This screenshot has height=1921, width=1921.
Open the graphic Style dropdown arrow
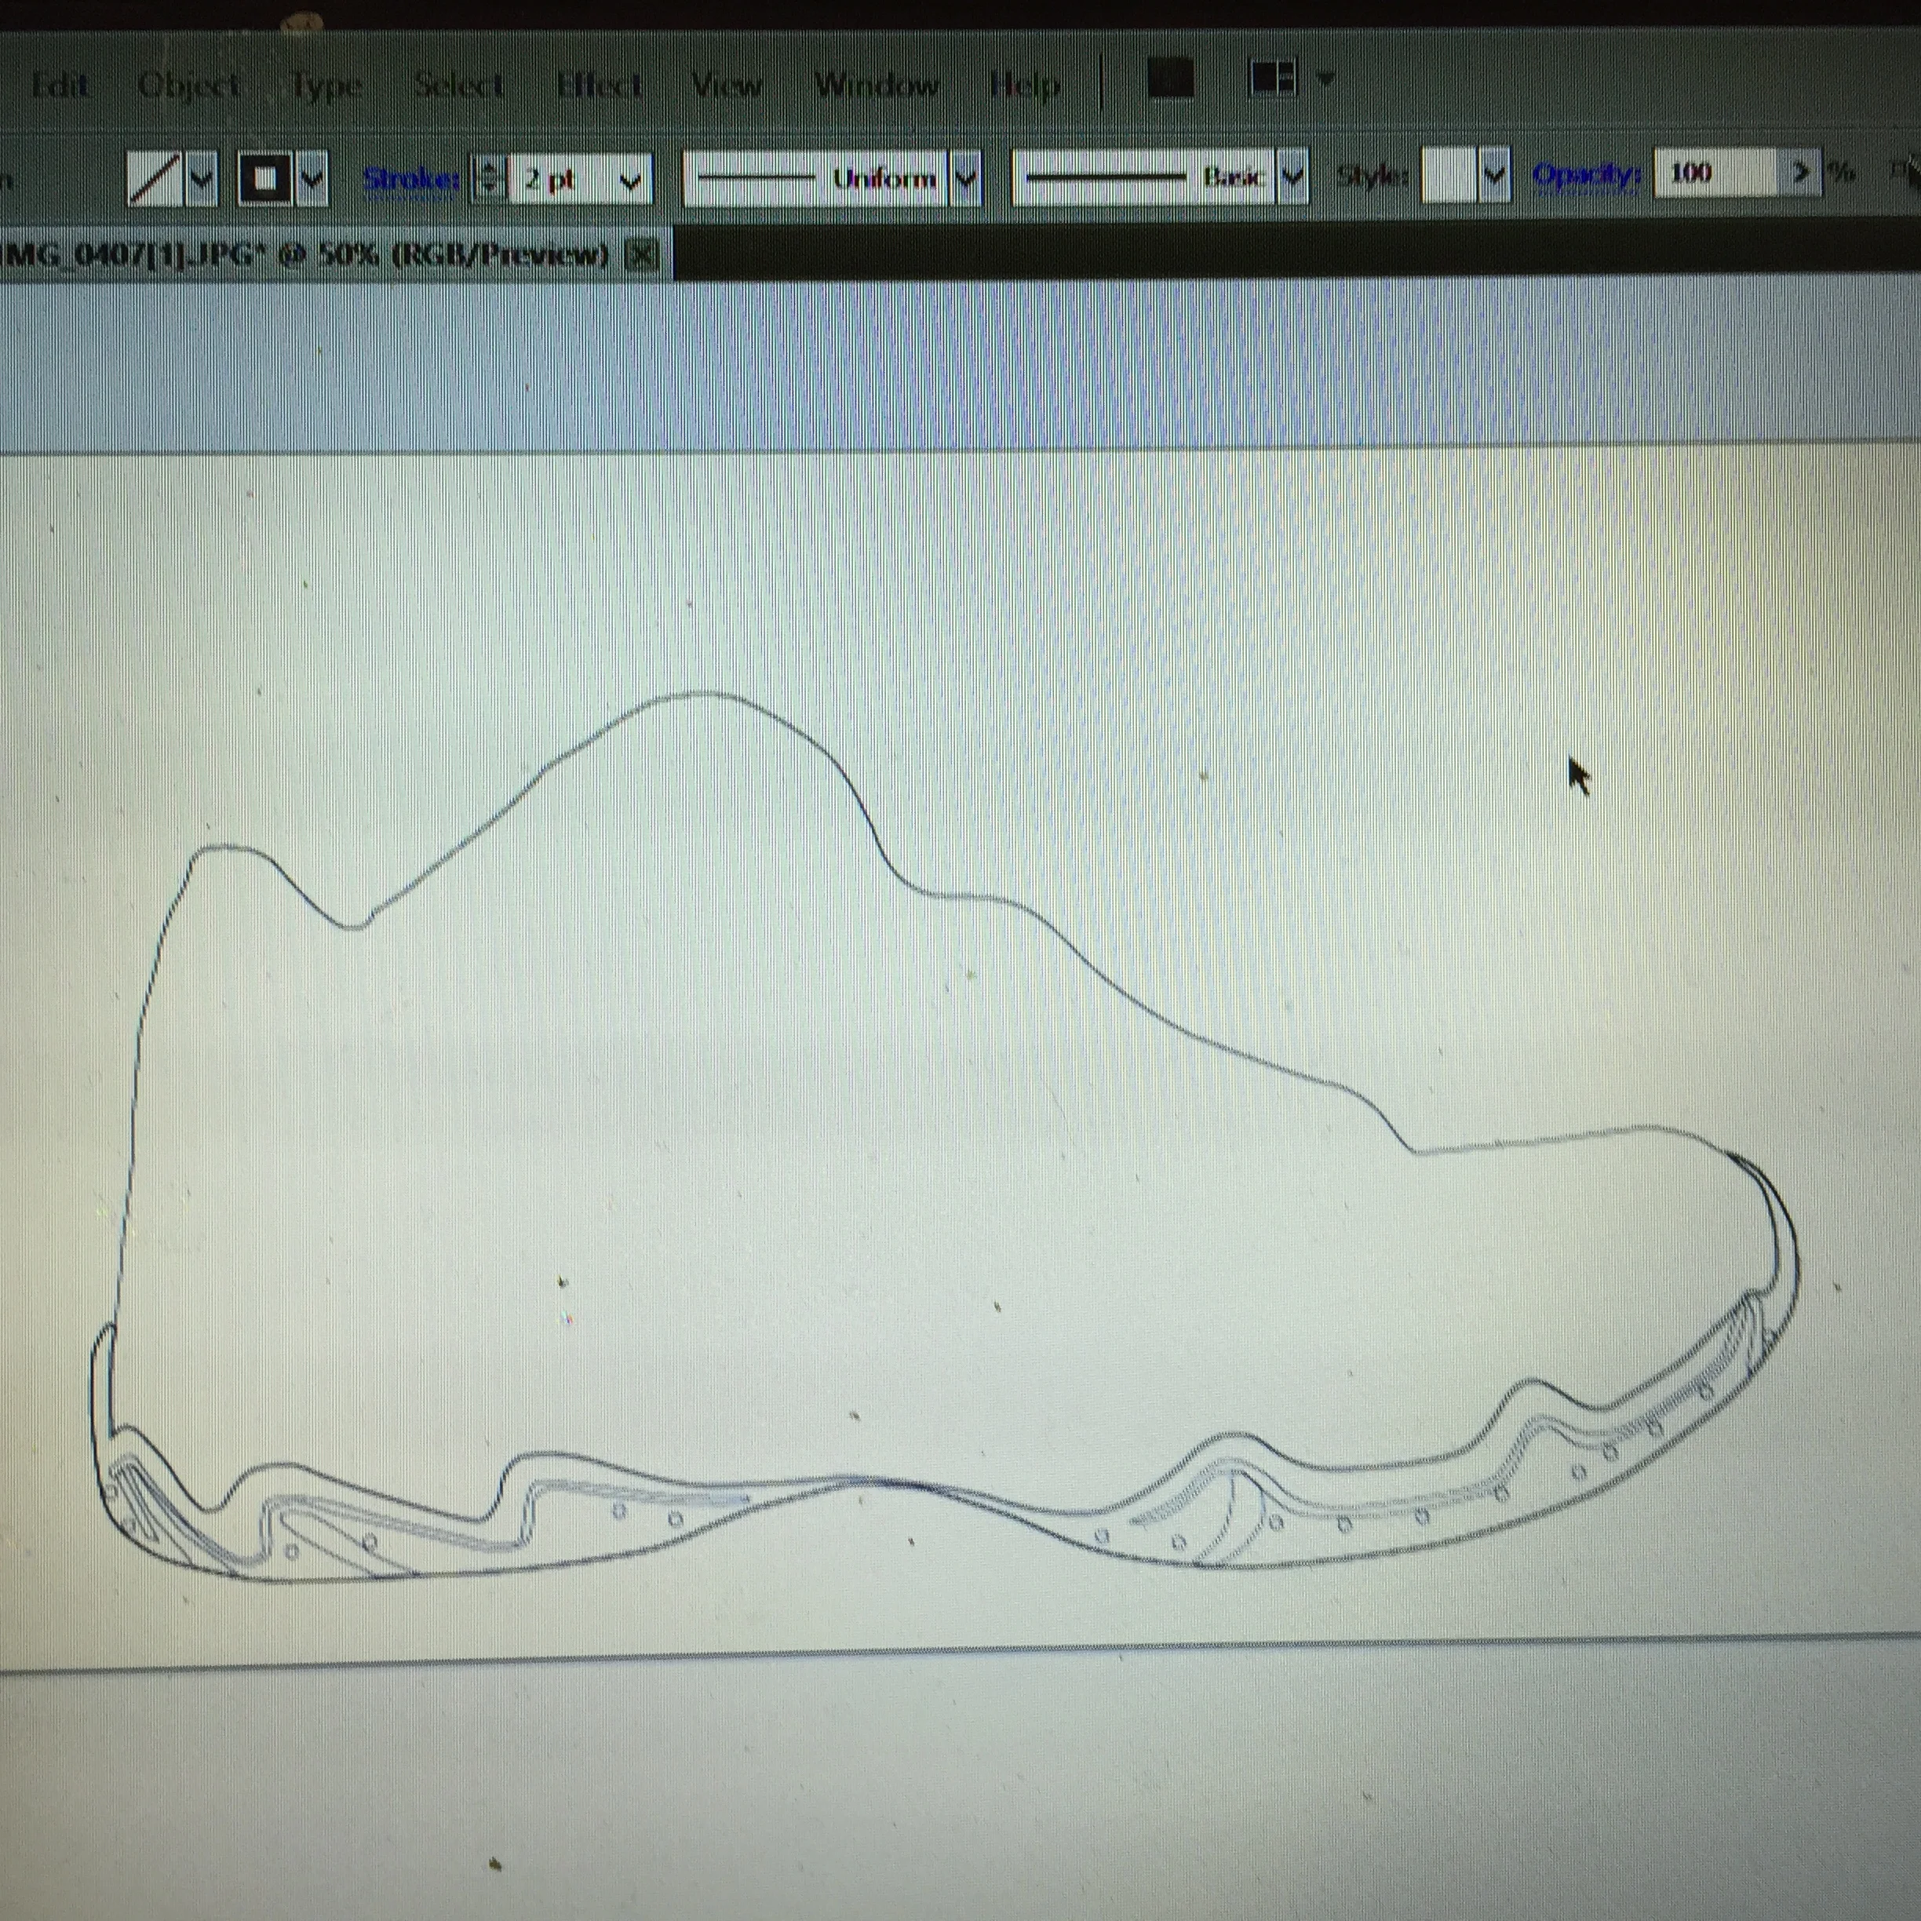pyautogui.click(x=1493, y=176)
